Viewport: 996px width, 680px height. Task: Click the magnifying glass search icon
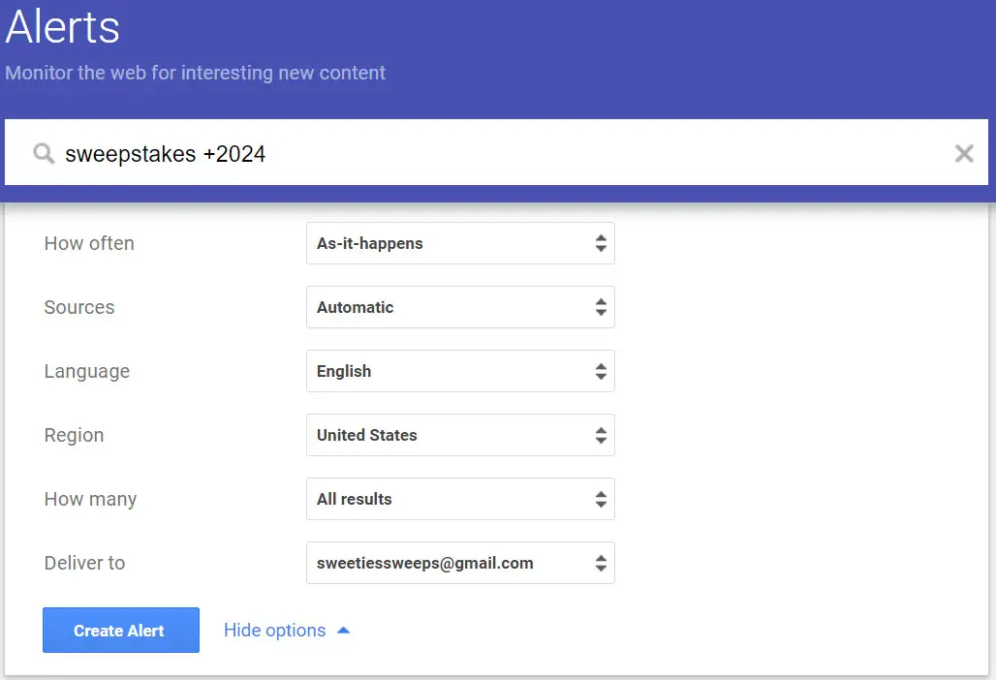click(43, 153)
